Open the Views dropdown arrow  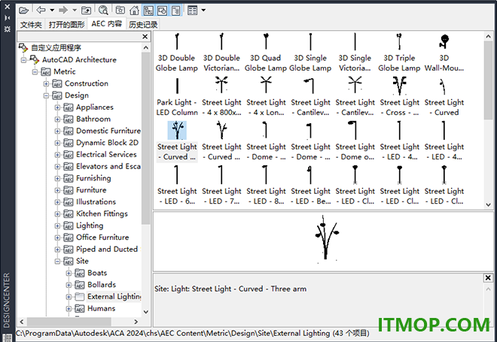click(x=203, y=10)
